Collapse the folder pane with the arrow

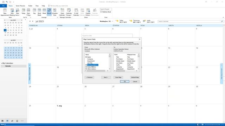coord(25,20)
